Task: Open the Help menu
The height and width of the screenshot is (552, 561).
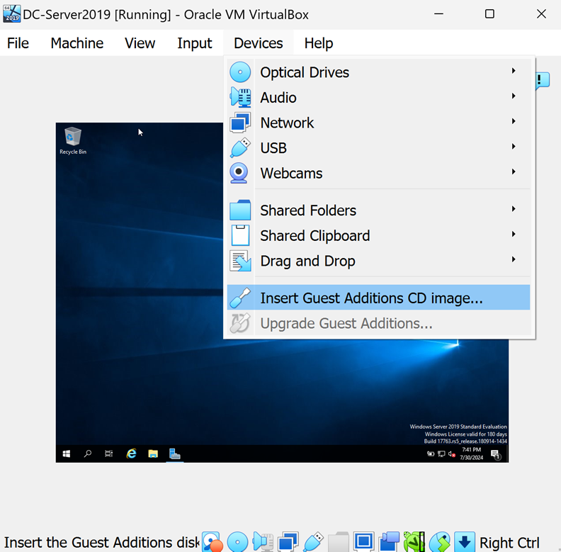Action: 318,43
